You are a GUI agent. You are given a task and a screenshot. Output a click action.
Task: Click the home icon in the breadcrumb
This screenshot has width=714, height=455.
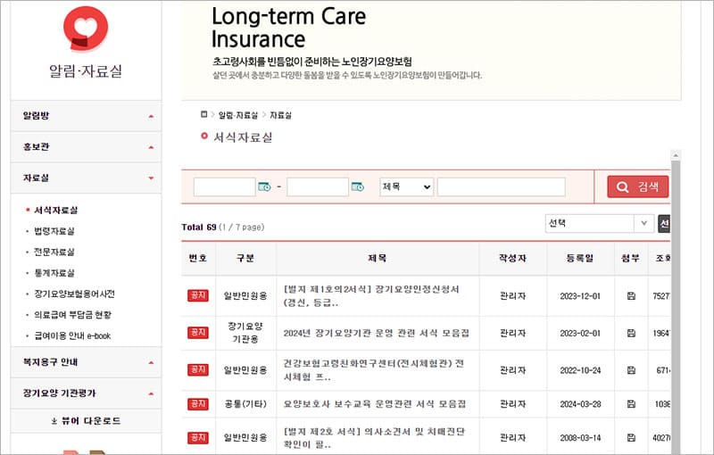[204, 115]
